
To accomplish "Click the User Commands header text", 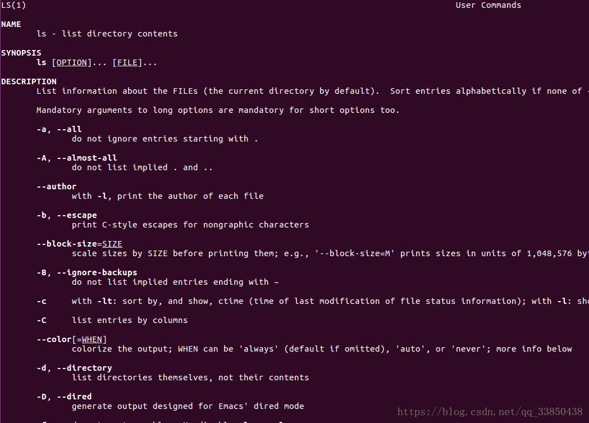I will coord(488,5).
